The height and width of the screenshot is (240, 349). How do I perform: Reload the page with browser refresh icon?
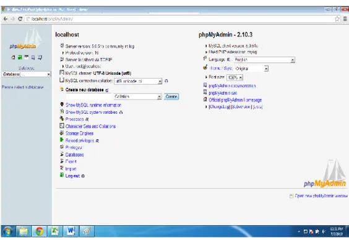coord(20,19)
